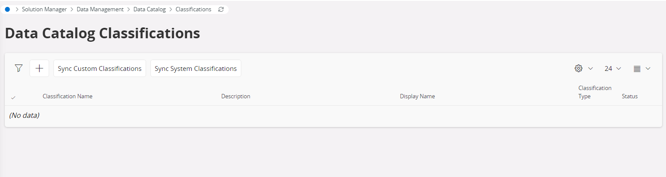Go to Solution Manager breadcrumb
Viewport: 666px width, 177px height.
click(44, 9)
